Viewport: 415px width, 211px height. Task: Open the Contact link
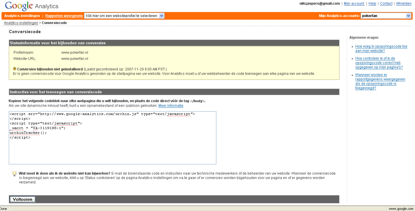coord(386,4)
